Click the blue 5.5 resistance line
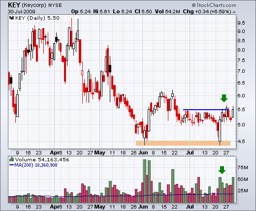 pos(206,110)
